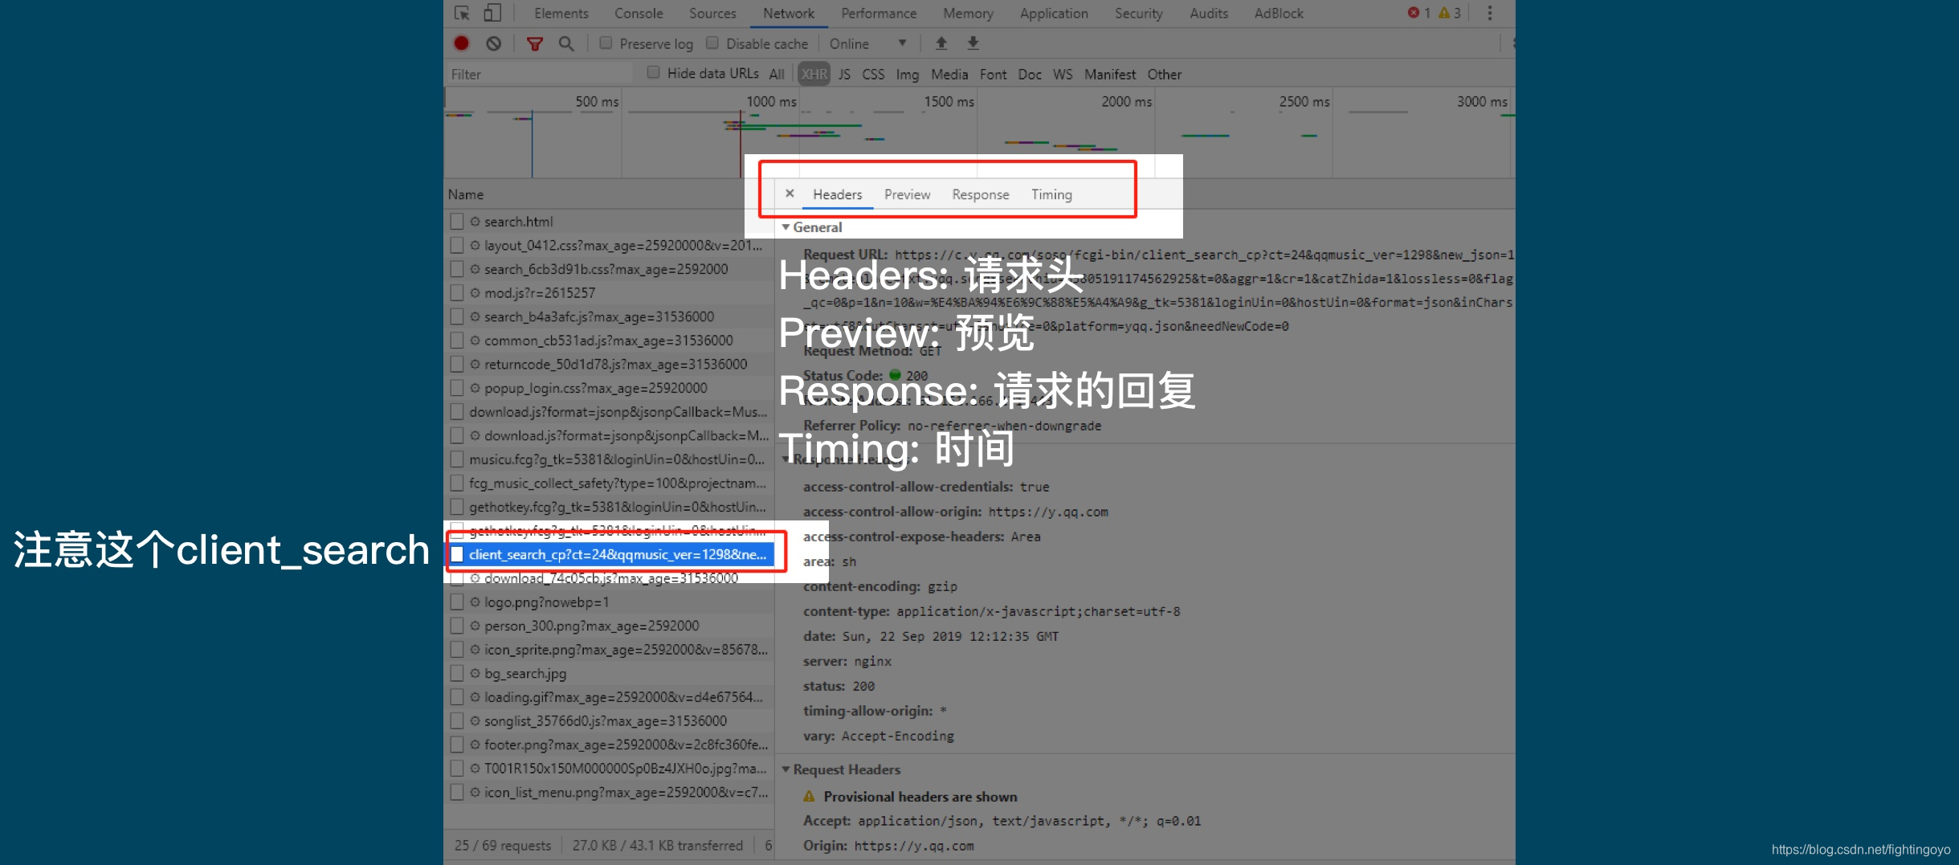1959x865 pixels.
Task: Tick the checkbox beside bg_search.jpg
Action: tap(457, 673)
